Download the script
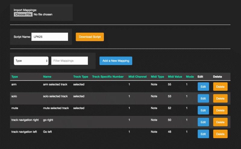The height and width of the screenshot is (149, 241). [x=90, y=37]
